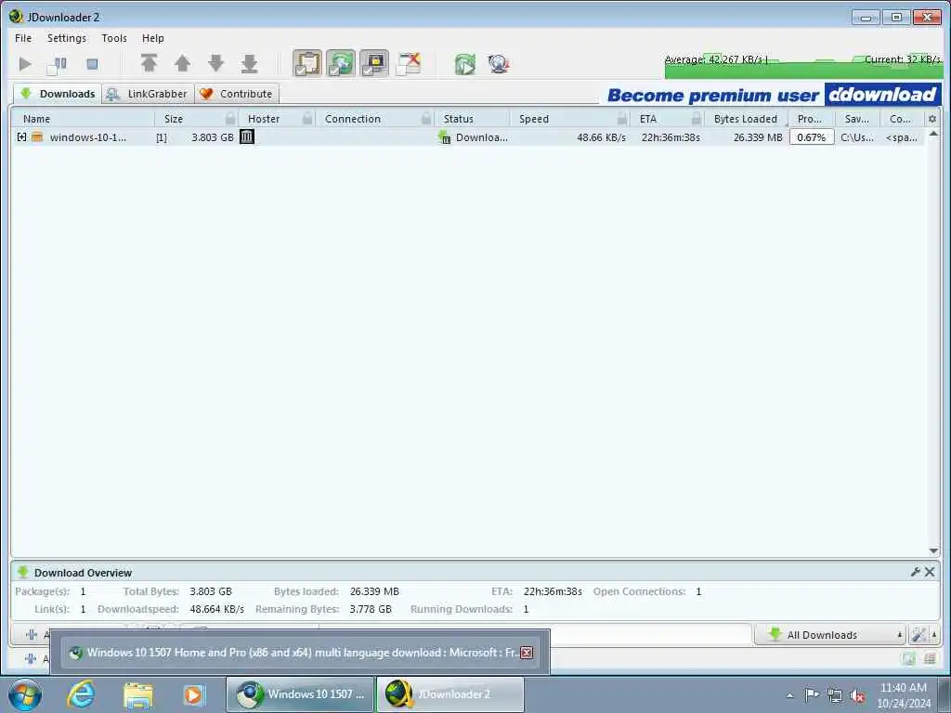The height and width of the screenshot is (713, 951).
Task: Open the Windows Start menu
Action: [x=25, y=694]
